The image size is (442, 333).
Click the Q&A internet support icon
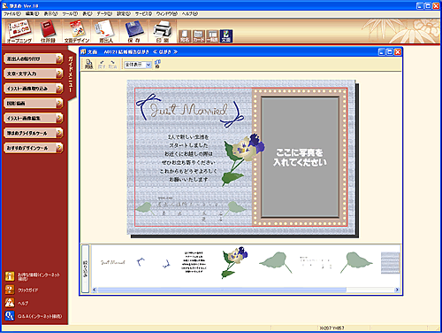point(10,316)
